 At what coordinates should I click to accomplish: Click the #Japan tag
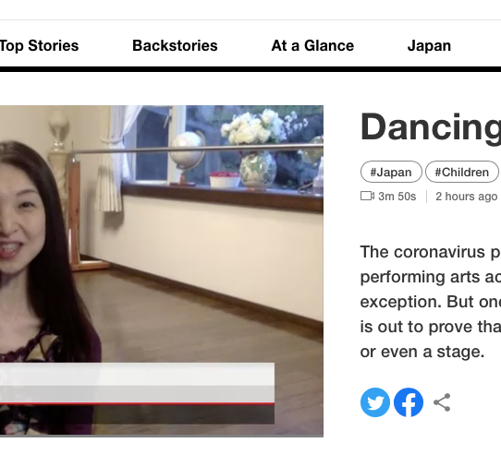391,172
